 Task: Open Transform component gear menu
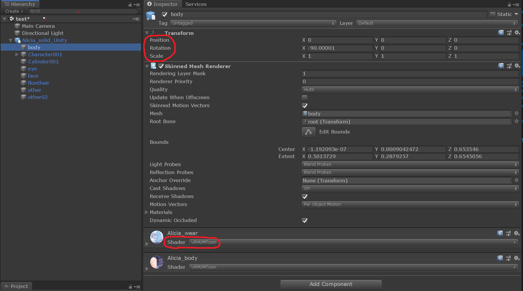coord(517,33)
